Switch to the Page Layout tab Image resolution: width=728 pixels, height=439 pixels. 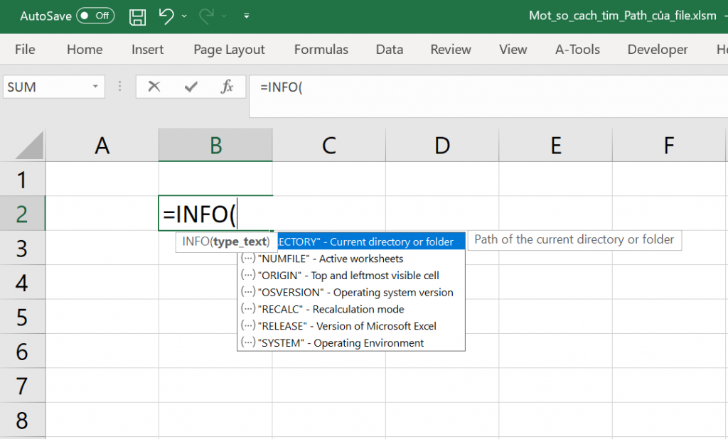coord(229,50)
